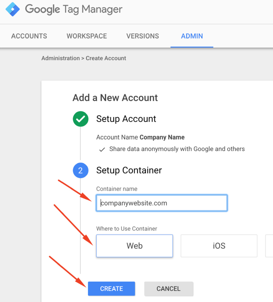
Task: Click the Google Tag Manager title text
Action: point(74,9)
